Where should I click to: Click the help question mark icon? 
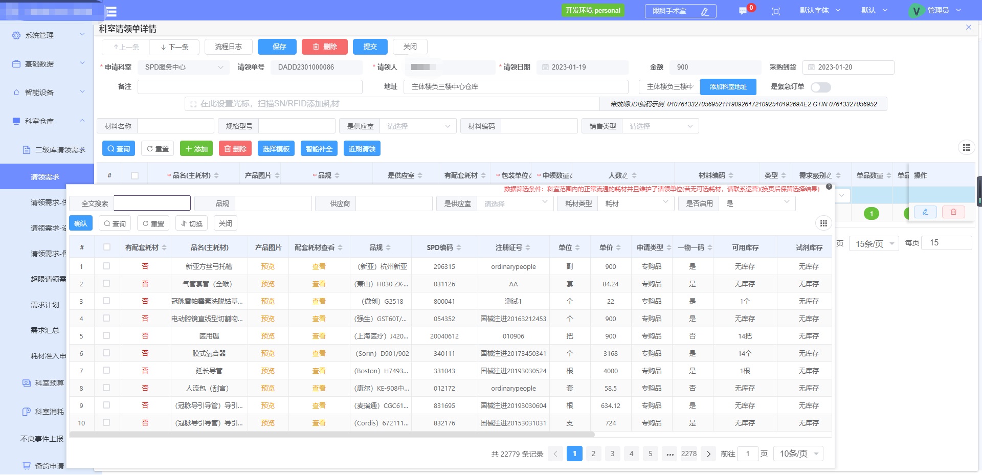pos(829,187)
